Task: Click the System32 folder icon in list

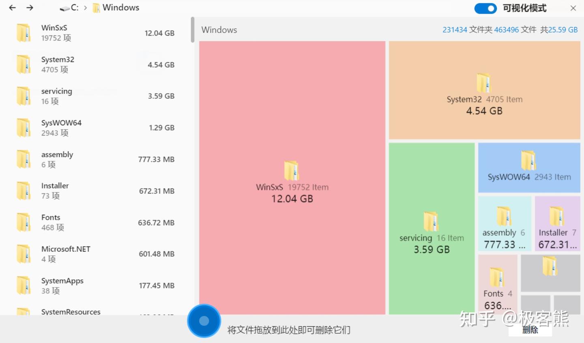Action: [x=24, y=64]
